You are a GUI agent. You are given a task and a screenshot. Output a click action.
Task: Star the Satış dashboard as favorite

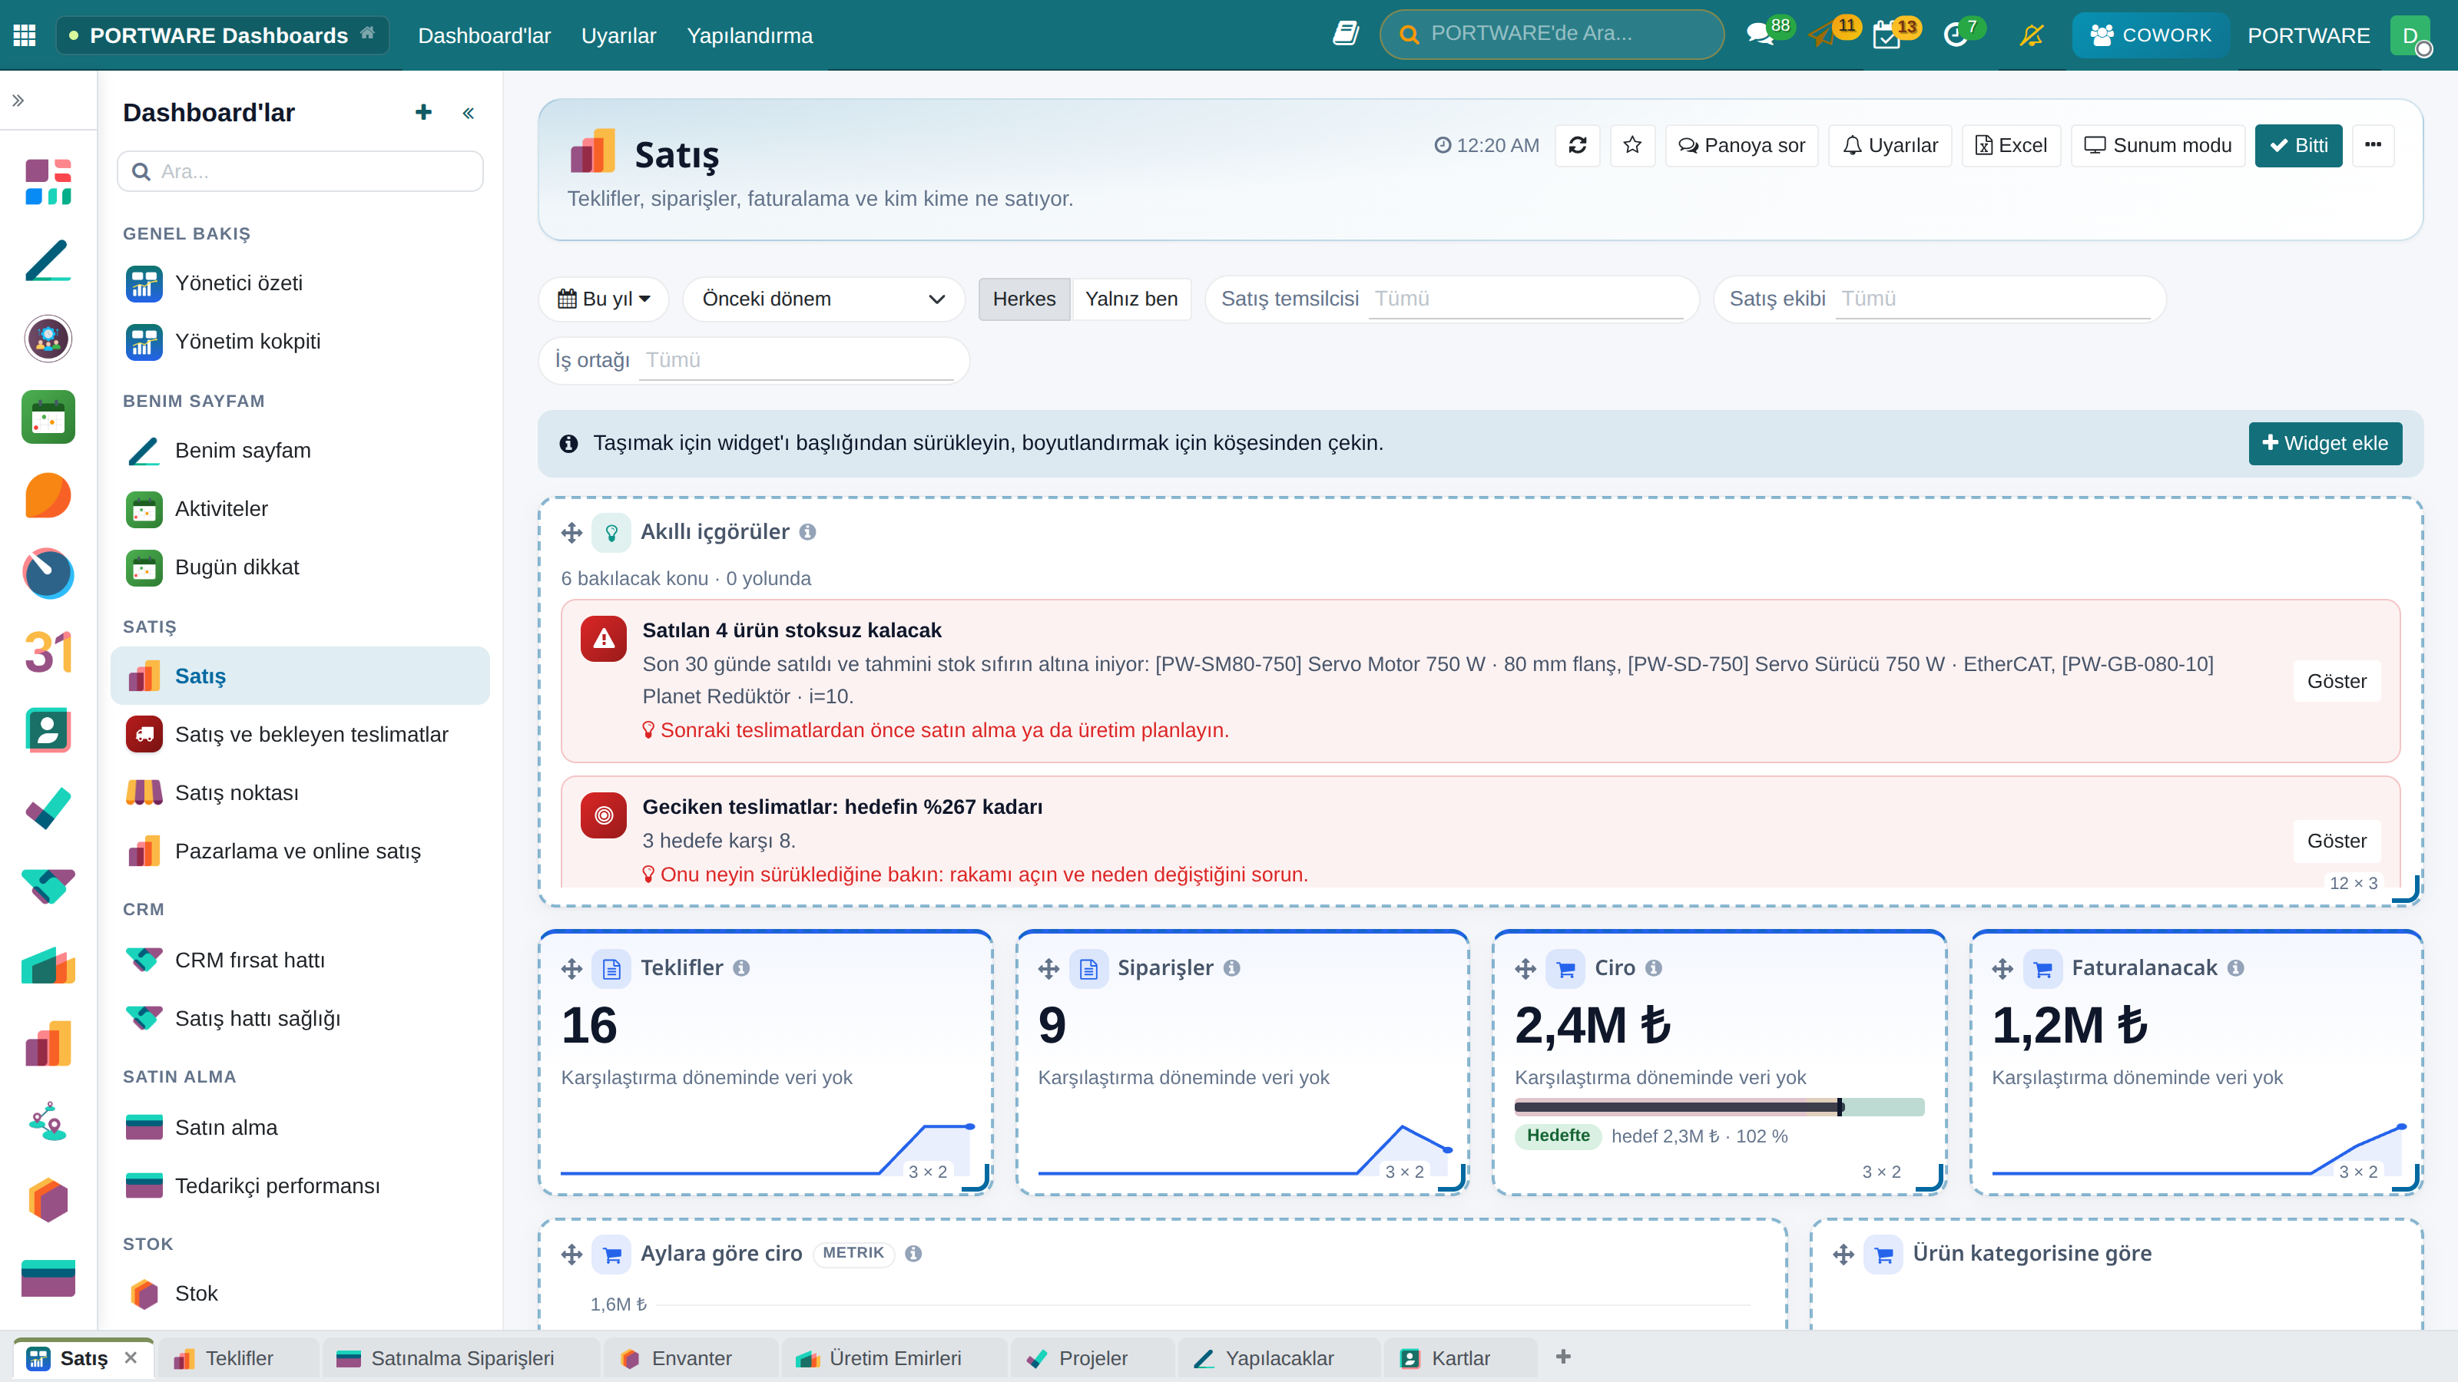[1632, 145]
